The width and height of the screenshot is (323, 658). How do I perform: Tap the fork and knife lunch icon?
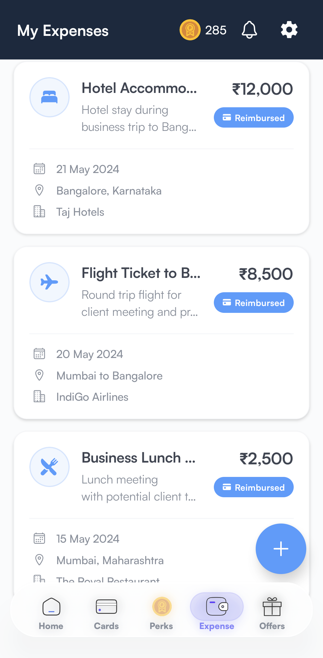(49, 467)
